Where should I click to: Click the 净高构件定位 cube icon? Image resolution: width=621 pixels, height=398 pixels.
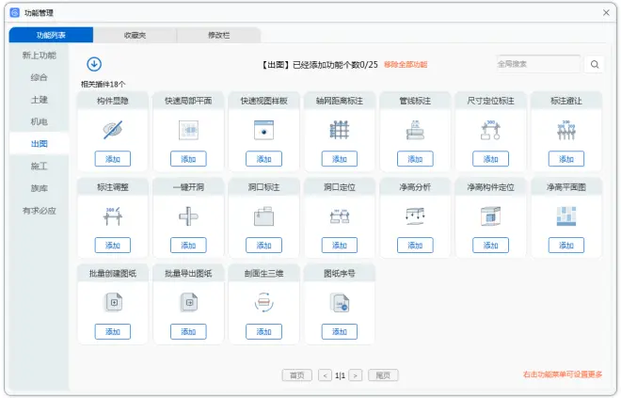click(x=491, y=216)
